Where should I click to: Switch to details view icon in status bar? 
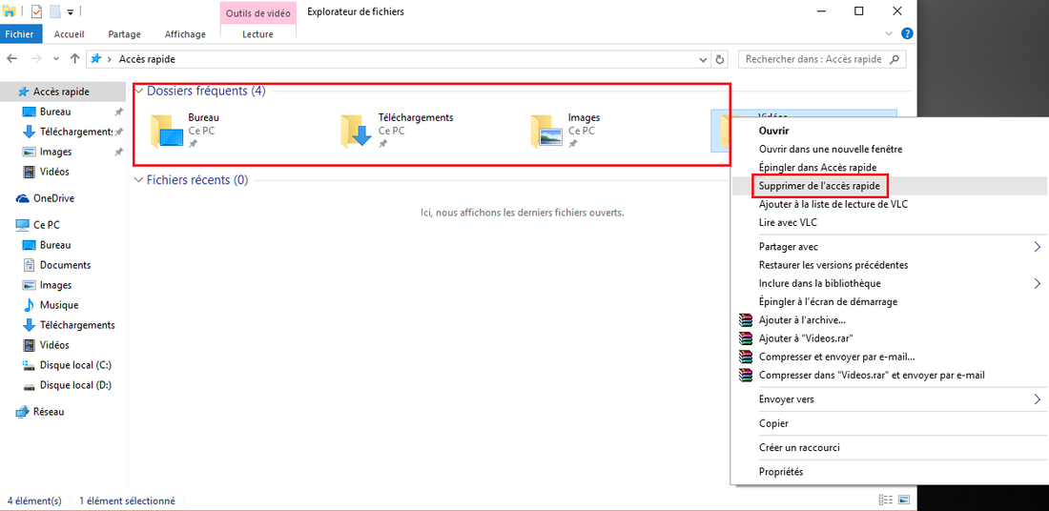[x=886, y=500]
